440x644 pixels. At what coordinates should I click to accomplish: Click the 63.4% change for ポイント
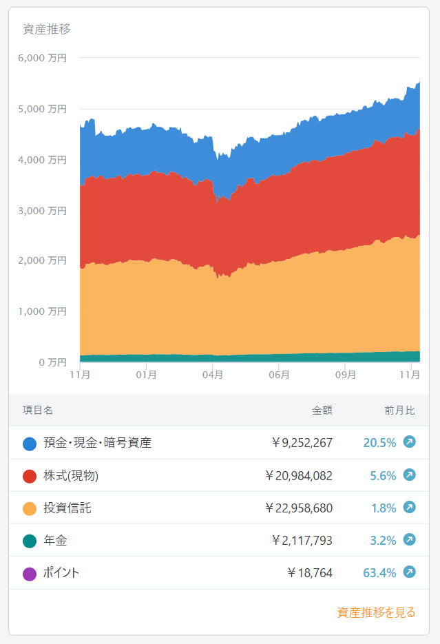pyautogui.click(x=379, y=573)
